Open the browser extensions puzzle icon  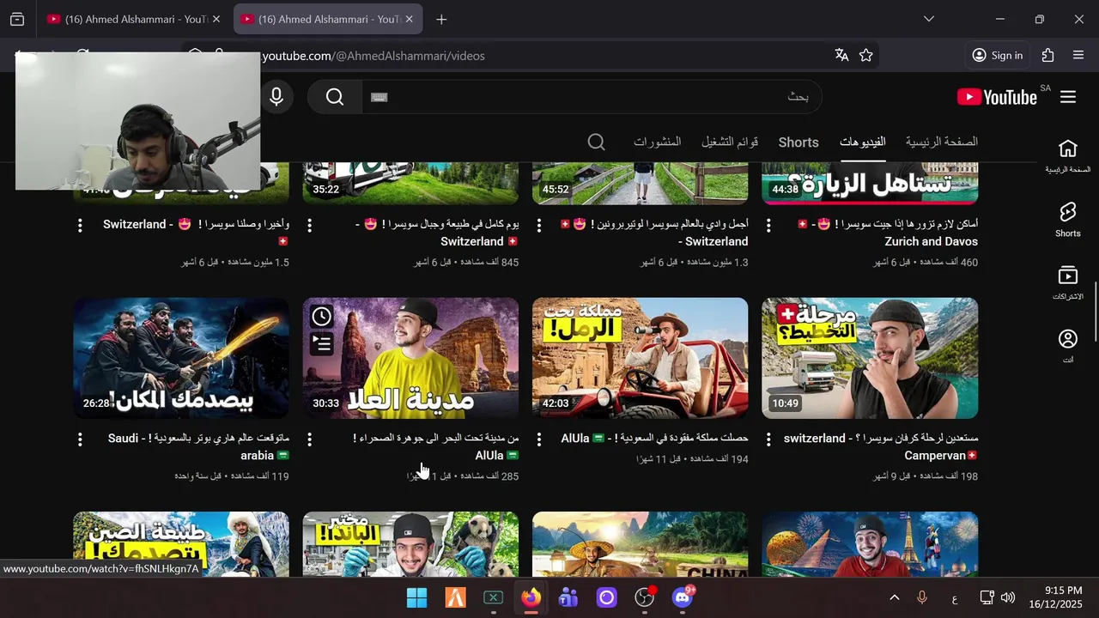1047,55
